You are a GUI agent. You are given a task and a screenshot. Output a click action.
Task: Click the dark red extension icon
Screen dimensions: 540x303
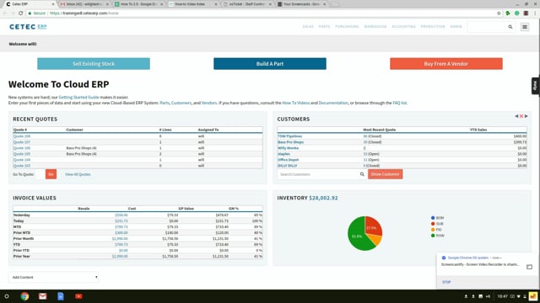point(526,13)
